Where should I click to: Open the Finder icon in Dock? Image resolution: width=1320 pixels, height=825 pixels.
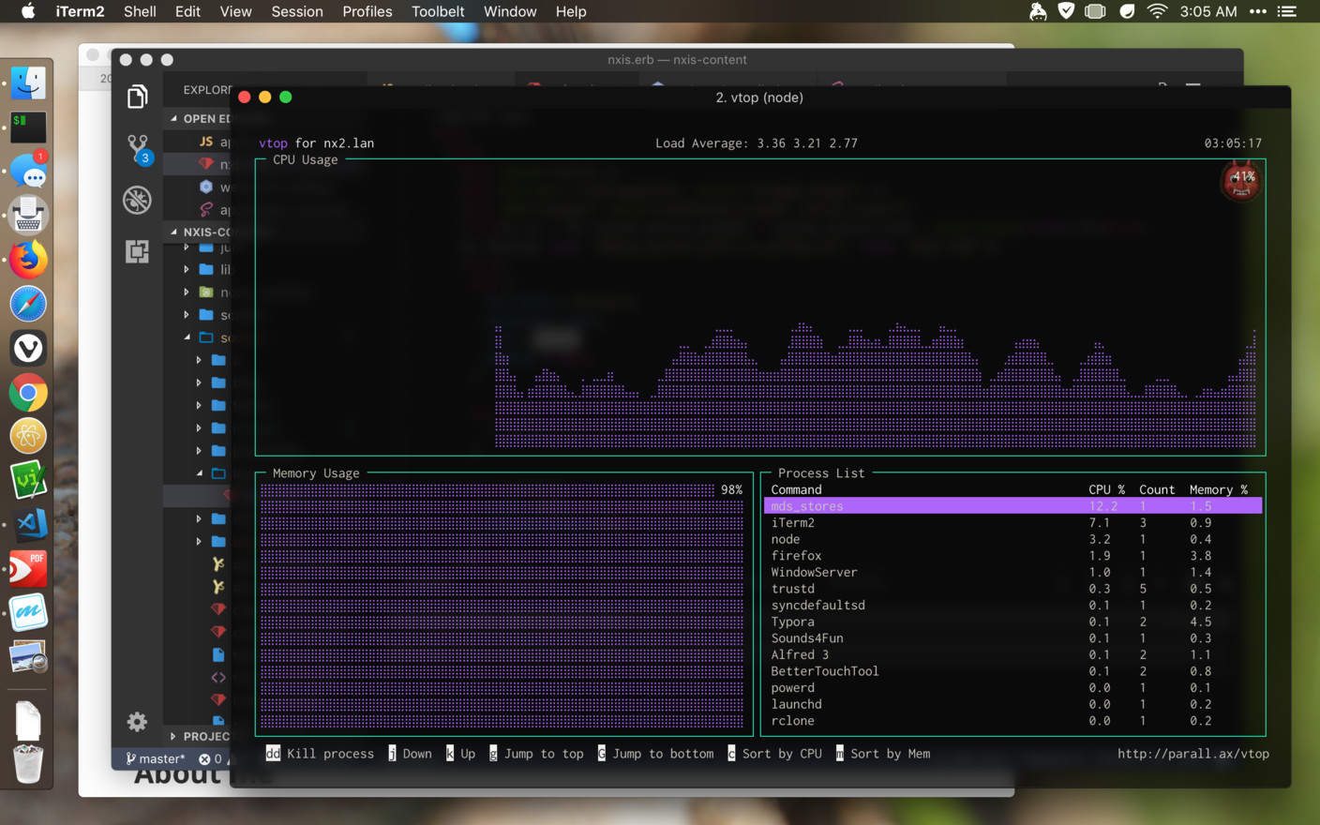coord(28,83)
